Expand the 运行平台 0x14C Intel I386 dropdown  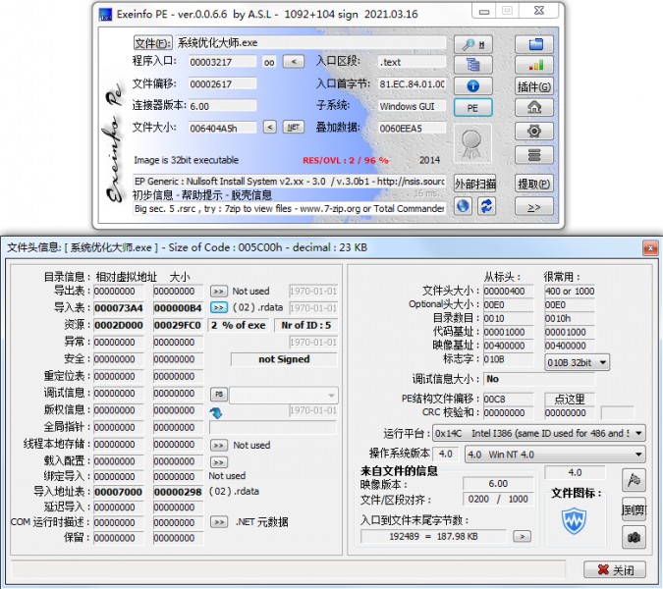[539, 434]
